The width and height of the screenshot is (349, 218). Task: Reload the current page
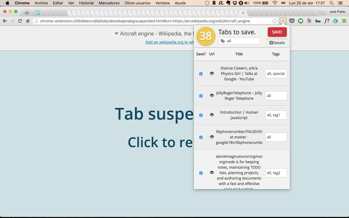pyautogui.click(x=20, y=21)
